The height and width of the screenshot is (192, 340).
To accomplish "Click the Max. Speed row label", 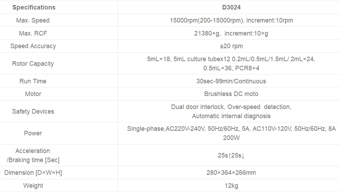I will click(x=33, y=20).
